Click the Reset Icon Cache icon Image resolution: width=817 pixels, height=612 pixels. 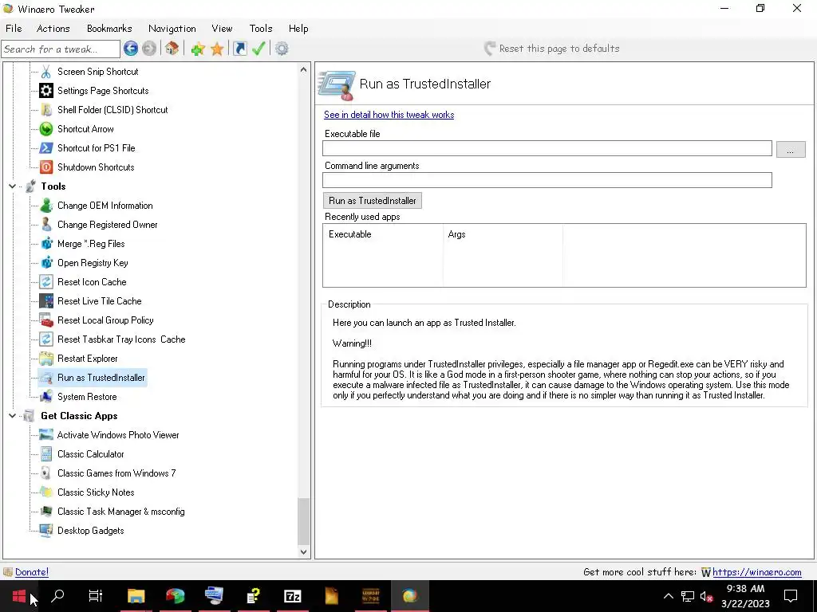click(x=46, y=282)
